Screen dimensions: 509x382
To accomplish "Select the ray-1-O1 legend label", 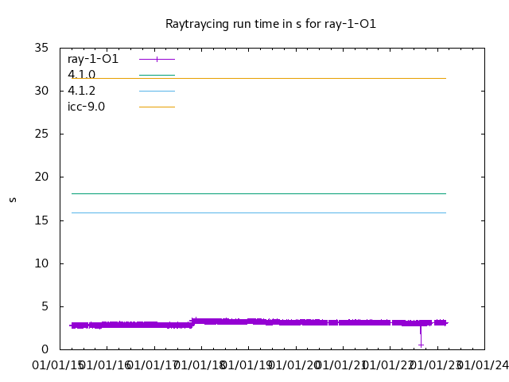I will pyautogui.click(x=93, y=59).
